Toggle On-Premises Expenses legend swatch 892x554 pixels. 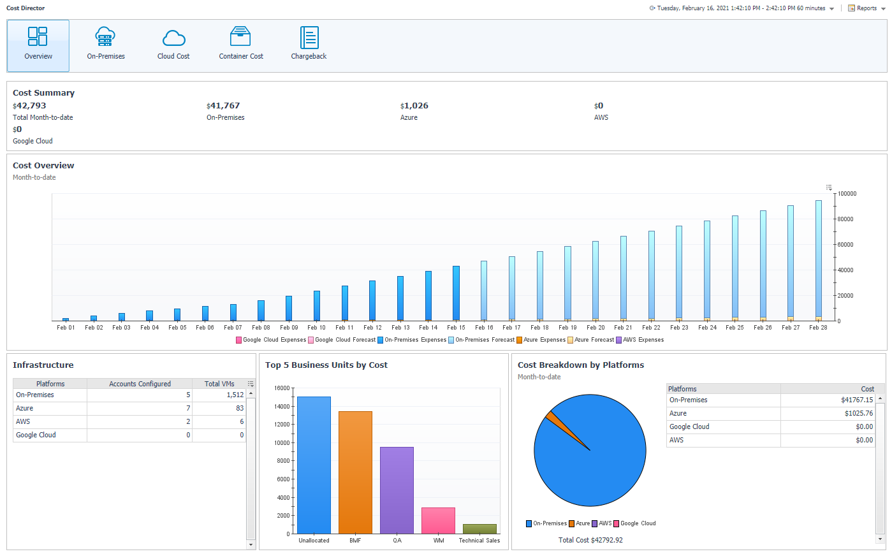point(381,340)
